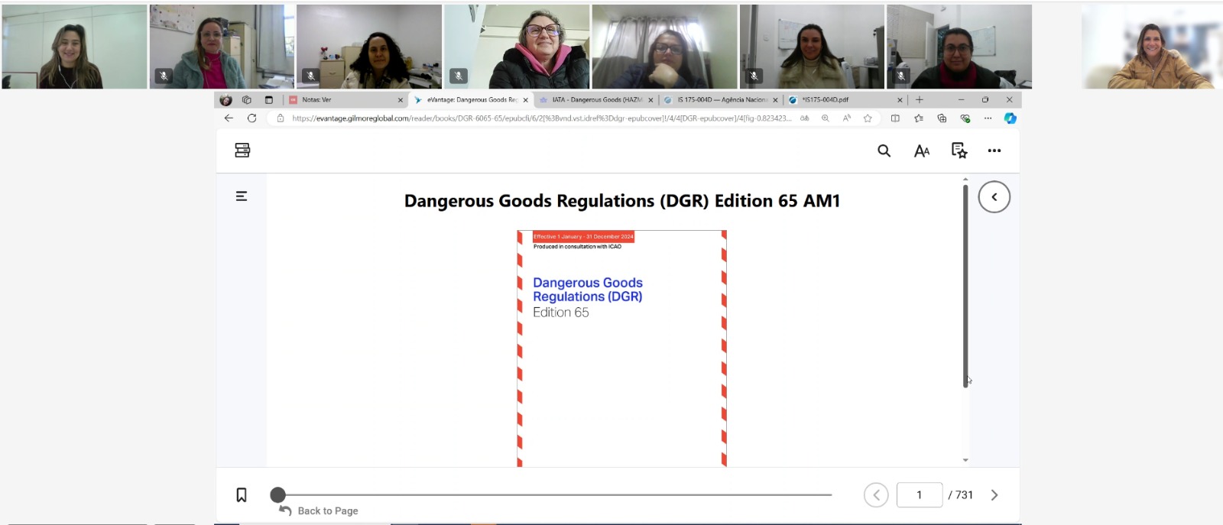Close the eVantage tab

pos(525,100)
